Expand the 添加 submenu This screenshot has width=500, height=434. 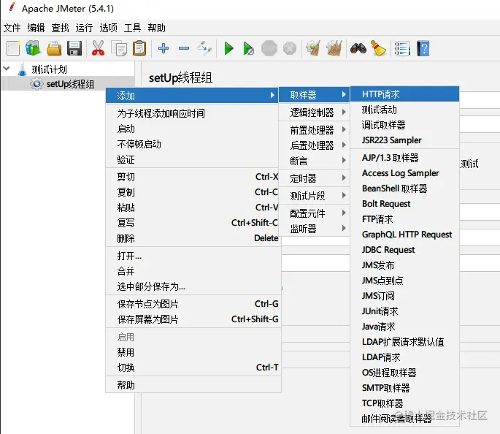tap(192, 96)
